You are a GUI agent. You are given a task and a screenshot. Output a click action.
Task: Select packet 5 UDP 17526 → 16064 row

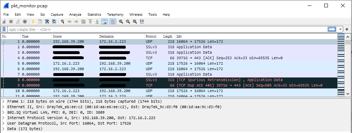click(x=169, y=64)
